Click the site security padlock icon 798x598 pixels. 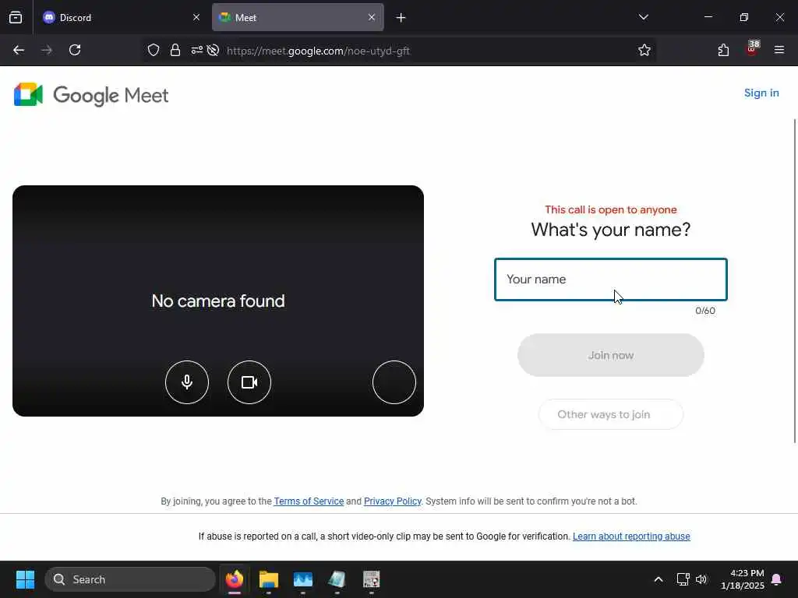(175, 51)
